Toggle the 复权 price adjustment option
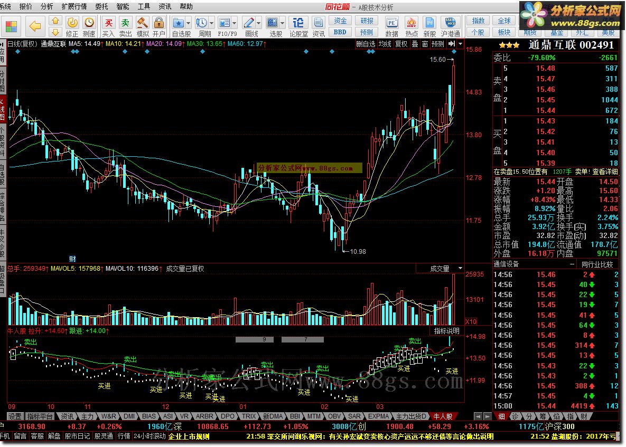The width and height of the screenshot is (626, 447). click(x=401, y=44)
